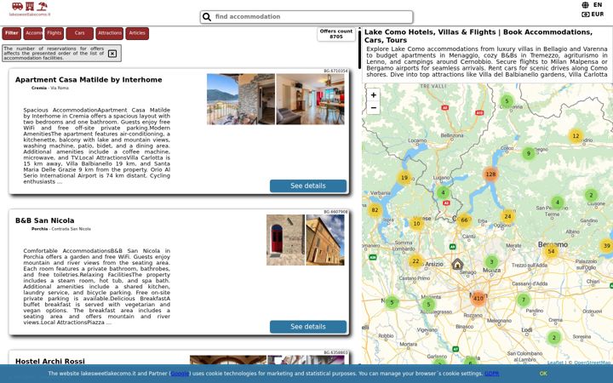Click the house marker on the map
This screenshot has height=383, width=613.
coord(457,264)
